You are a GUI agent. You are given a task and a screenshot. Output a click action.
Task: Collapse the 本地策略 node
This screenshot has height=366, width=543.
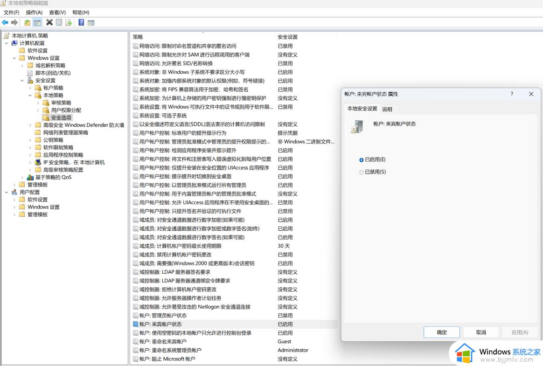tap(30, 95)
